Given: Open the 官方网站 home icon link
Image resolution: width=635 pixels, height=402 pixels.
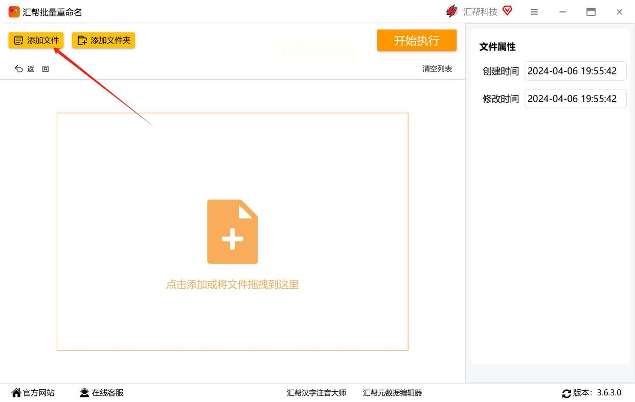Looking at the screenshot, I should click(16, 393).
